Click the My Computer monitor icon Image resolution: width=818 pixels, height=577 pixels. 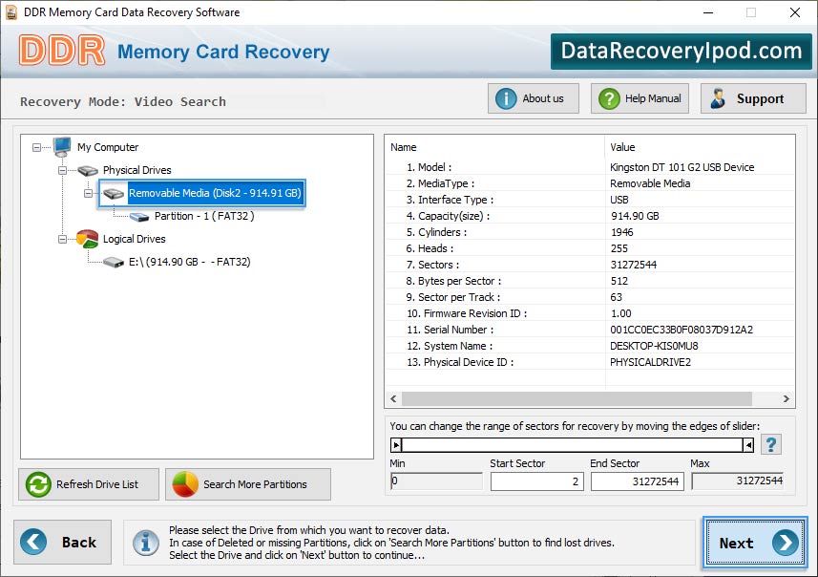coord(62,147)
